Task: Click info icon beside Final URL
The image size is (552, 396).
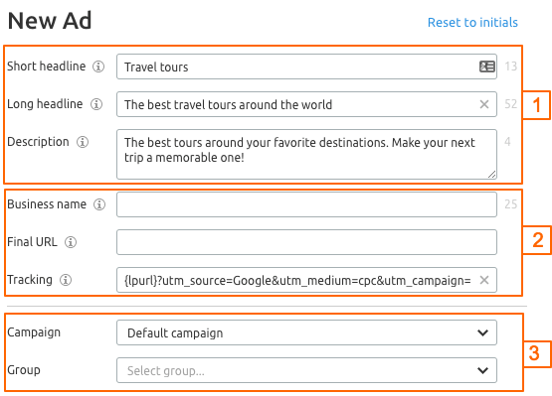Action: pyautogui.click(x=71, y=242)
